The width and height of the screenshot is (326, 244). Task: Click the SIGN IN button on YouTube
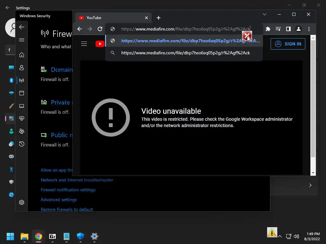288,44
